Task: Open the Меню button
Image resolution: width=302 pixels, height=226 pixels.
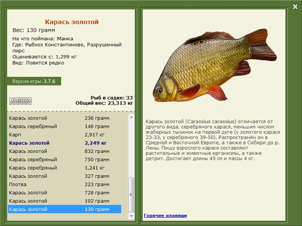Action: click(20, 101)
